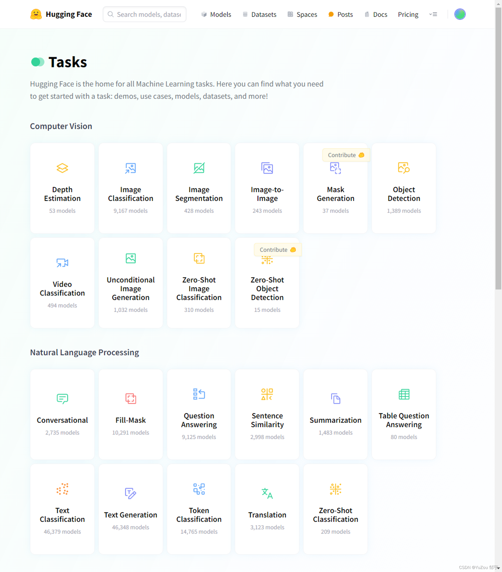Click the Hugging Face logo emoji
This screenshot has width=502, height=572.
(36, 14)
